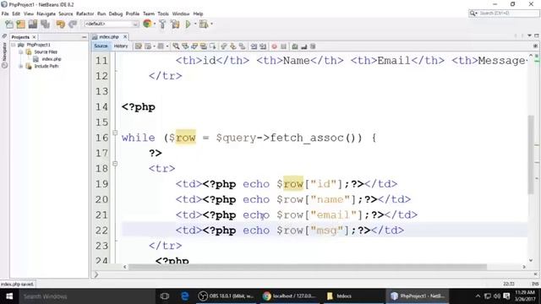Close the Projects panel tab
This screenshot has width=541, height=304.
[x=34, y=37]
